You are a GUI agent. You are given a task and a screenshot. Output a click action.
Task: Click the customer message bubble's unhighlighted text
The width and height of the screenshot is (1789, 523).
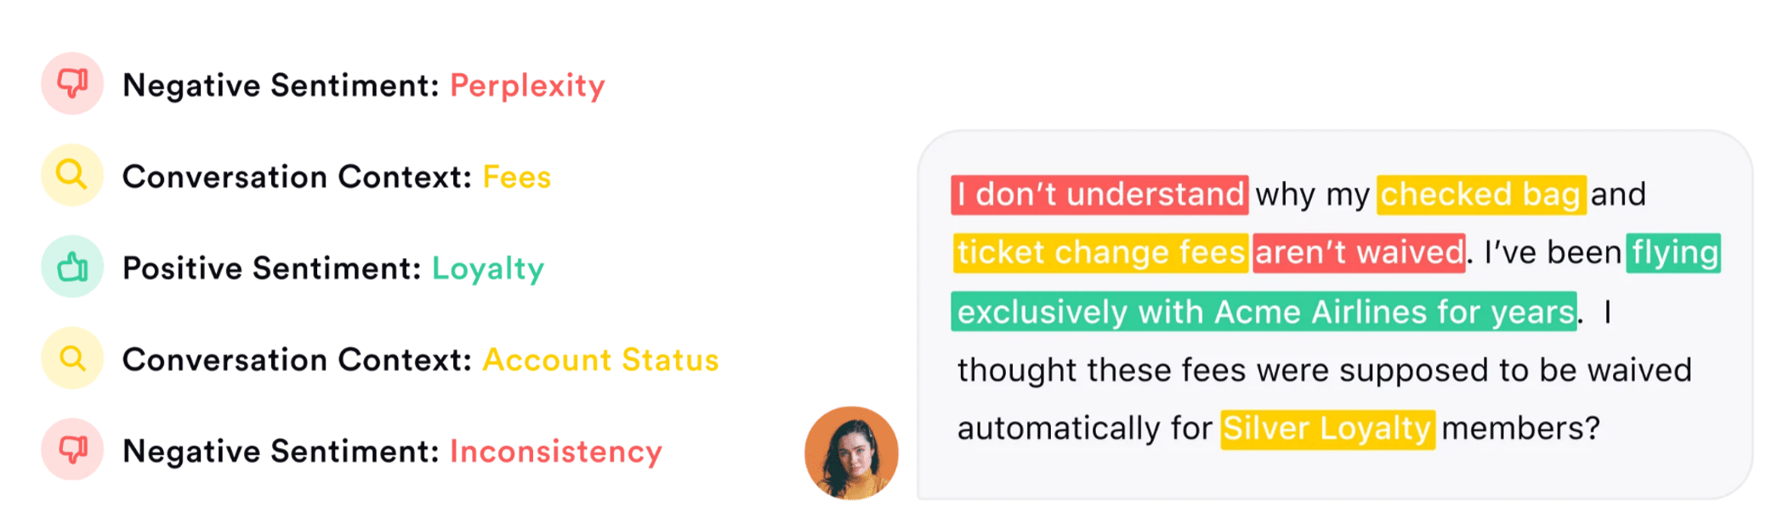point(1323,371)
